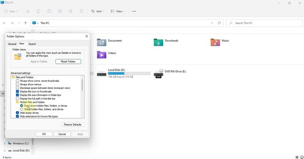
Task: Go forward with the right arrow
Action: (12, 23)
